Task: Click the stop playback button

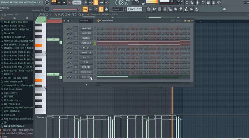Action: click(x=64, y=3)
